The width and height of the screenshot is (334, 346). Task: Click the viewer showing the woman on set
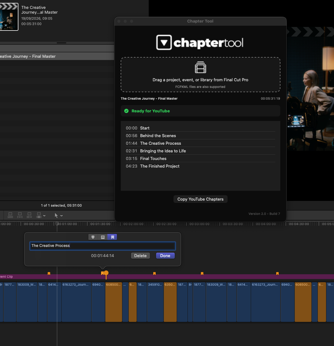tap(310, 89)
